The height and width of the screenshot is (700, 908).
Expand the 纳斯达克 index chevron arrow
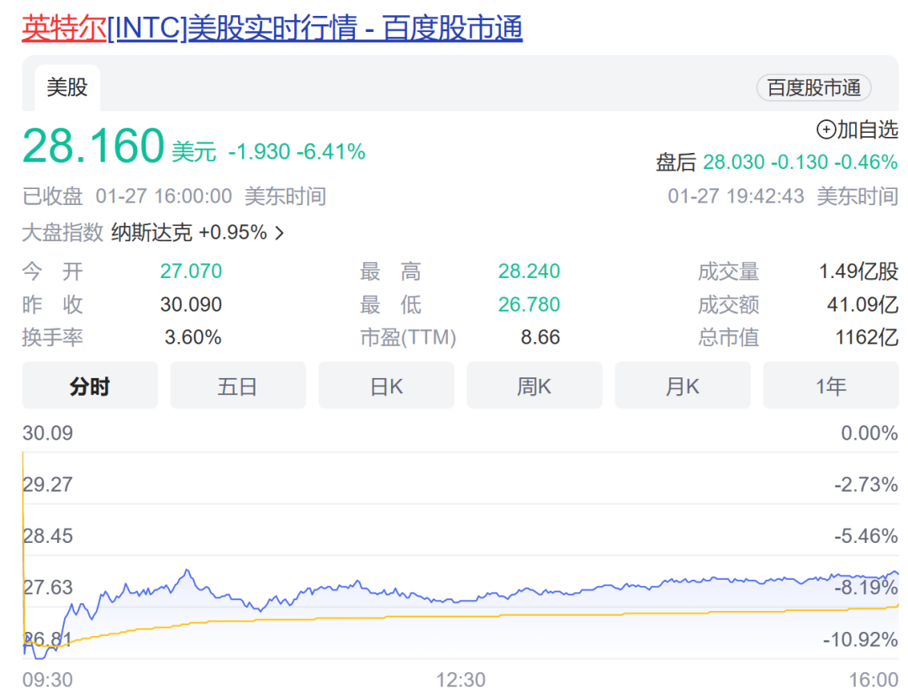click(x=280, y=233)
